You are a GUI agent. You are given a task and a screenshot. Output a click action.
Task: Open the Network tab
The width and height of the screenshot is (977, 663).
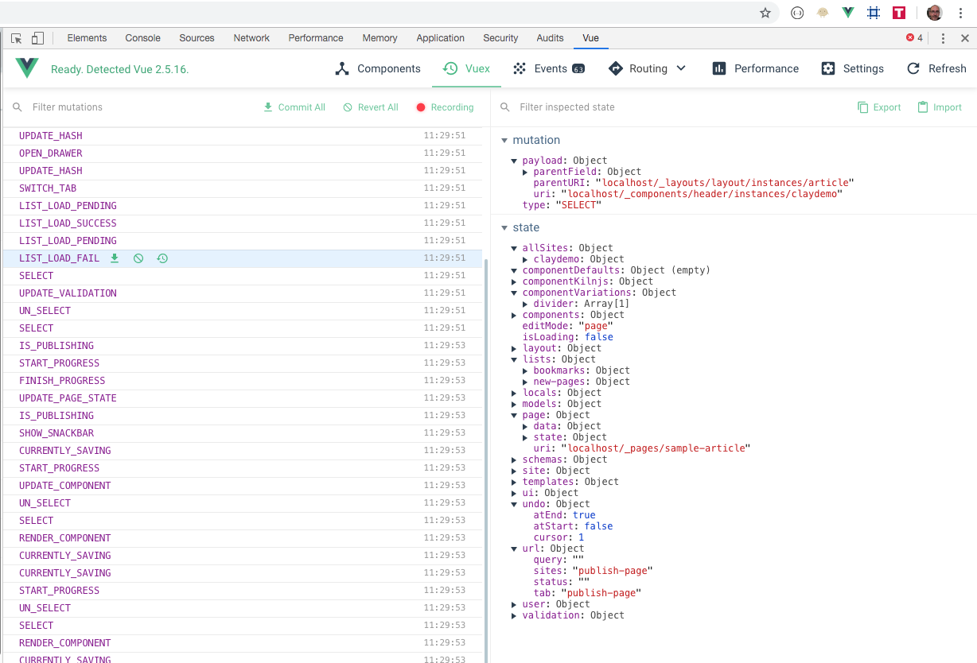point(251,37)
